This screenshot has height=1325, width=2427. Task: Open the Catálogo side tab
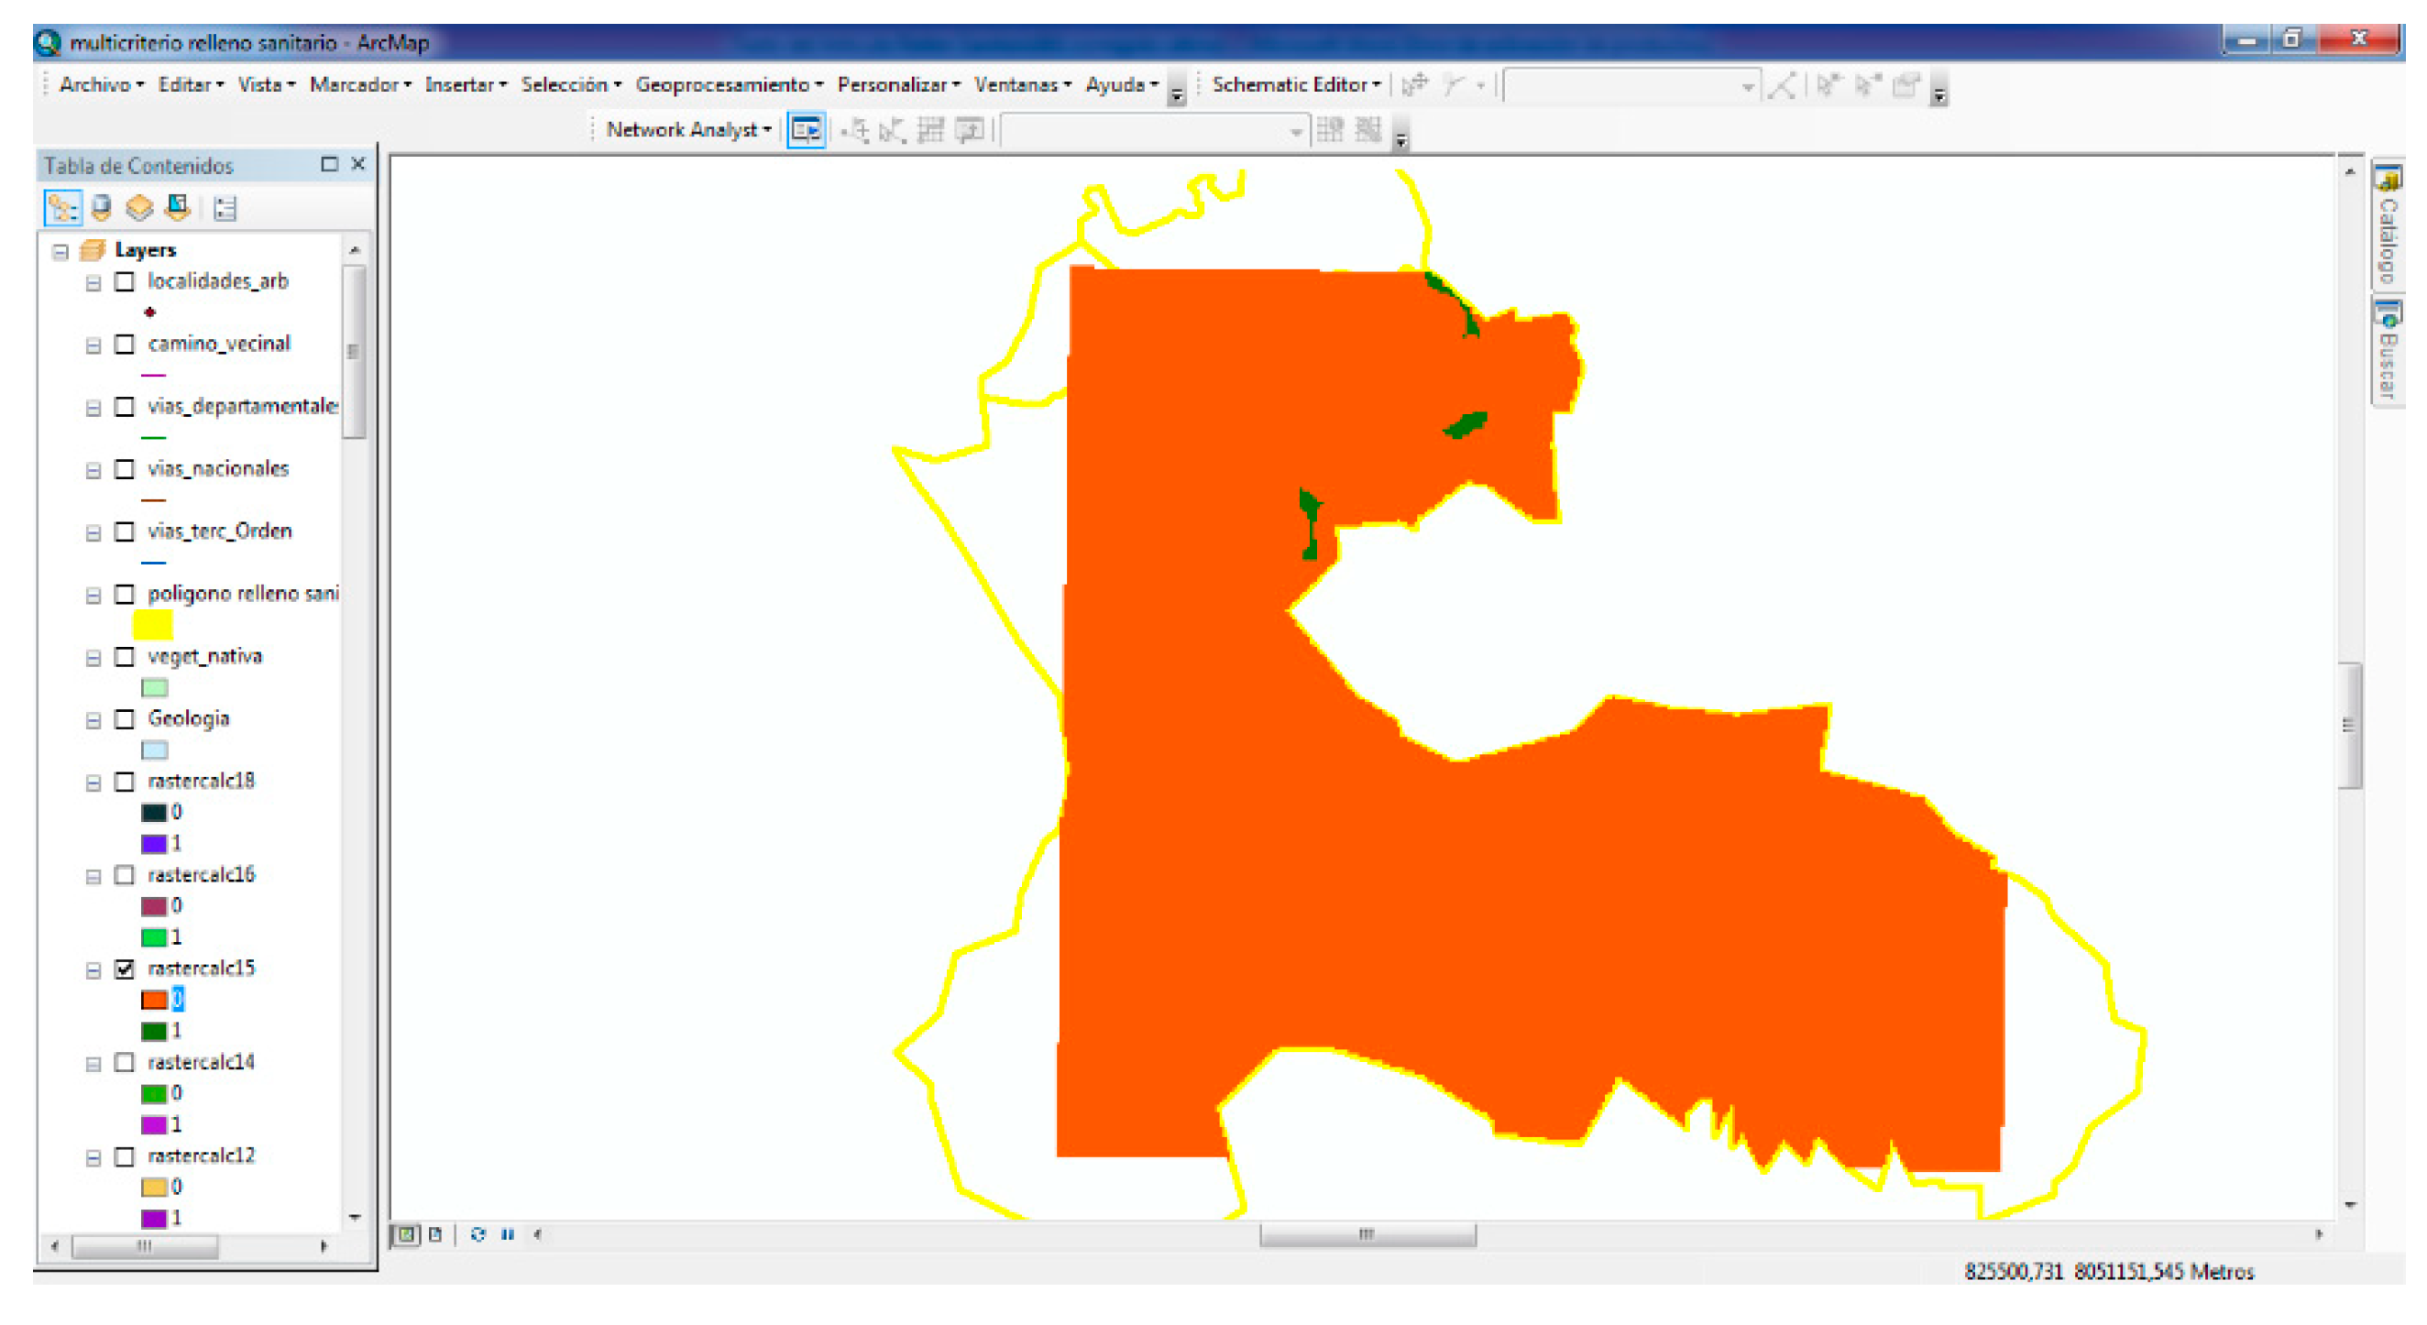[x=2387, y=226]
